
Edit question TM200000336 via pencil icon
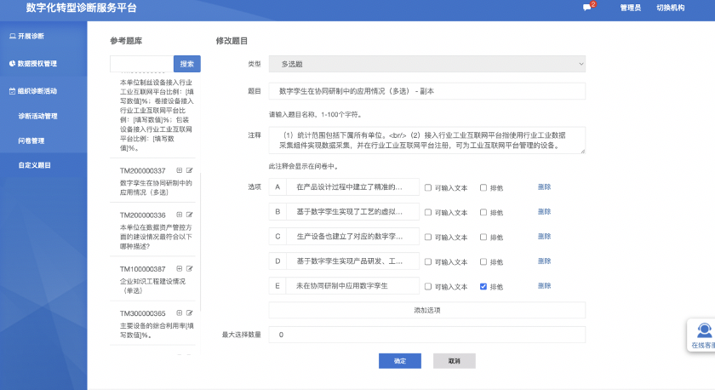(x=189, y=215)
